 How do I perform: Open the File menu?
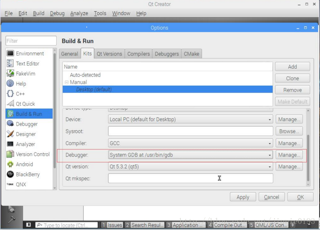click(x=9, y=14)
